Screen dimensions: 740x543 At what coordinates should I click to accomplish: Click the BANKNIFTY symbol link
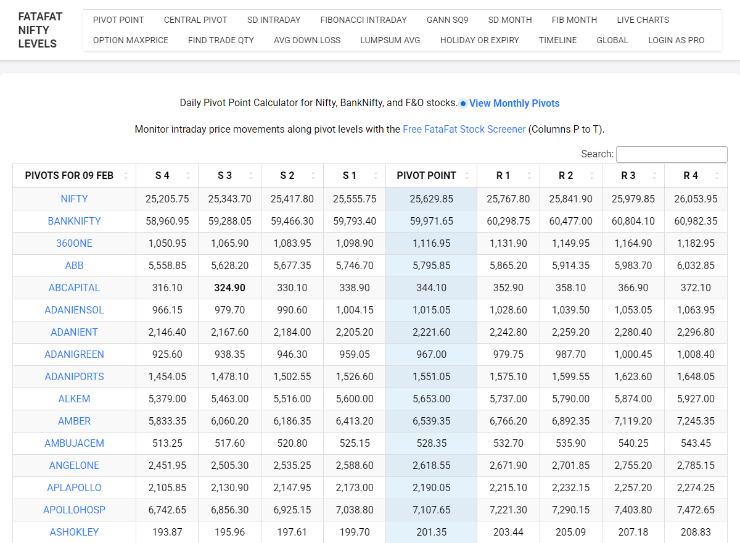point(74,221)
